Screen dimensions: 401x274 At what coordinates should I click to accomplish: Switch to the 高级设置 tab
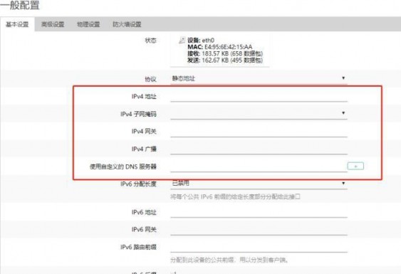pos(53,24)
